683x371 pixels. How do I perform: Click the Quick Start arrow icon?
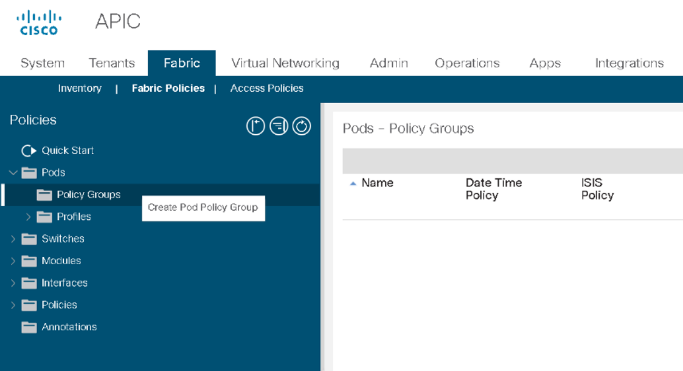(x=29, y=151)
